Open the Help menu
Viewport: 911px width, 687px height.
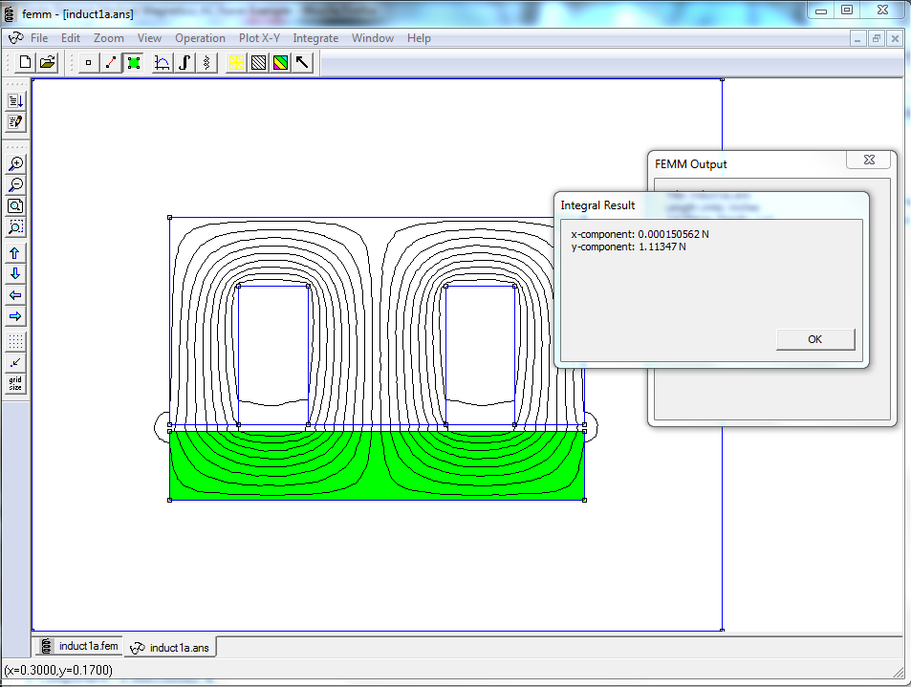[x=419, y=38]
